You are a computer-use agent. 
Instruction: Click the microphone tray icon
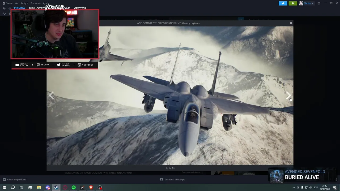tap(302, 188)
